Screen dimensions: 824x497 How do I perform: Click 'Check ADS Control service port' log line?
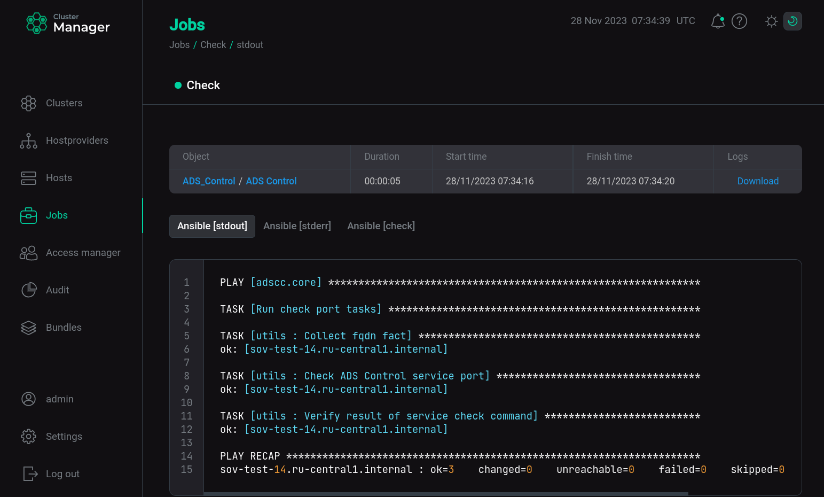(460, 376)
